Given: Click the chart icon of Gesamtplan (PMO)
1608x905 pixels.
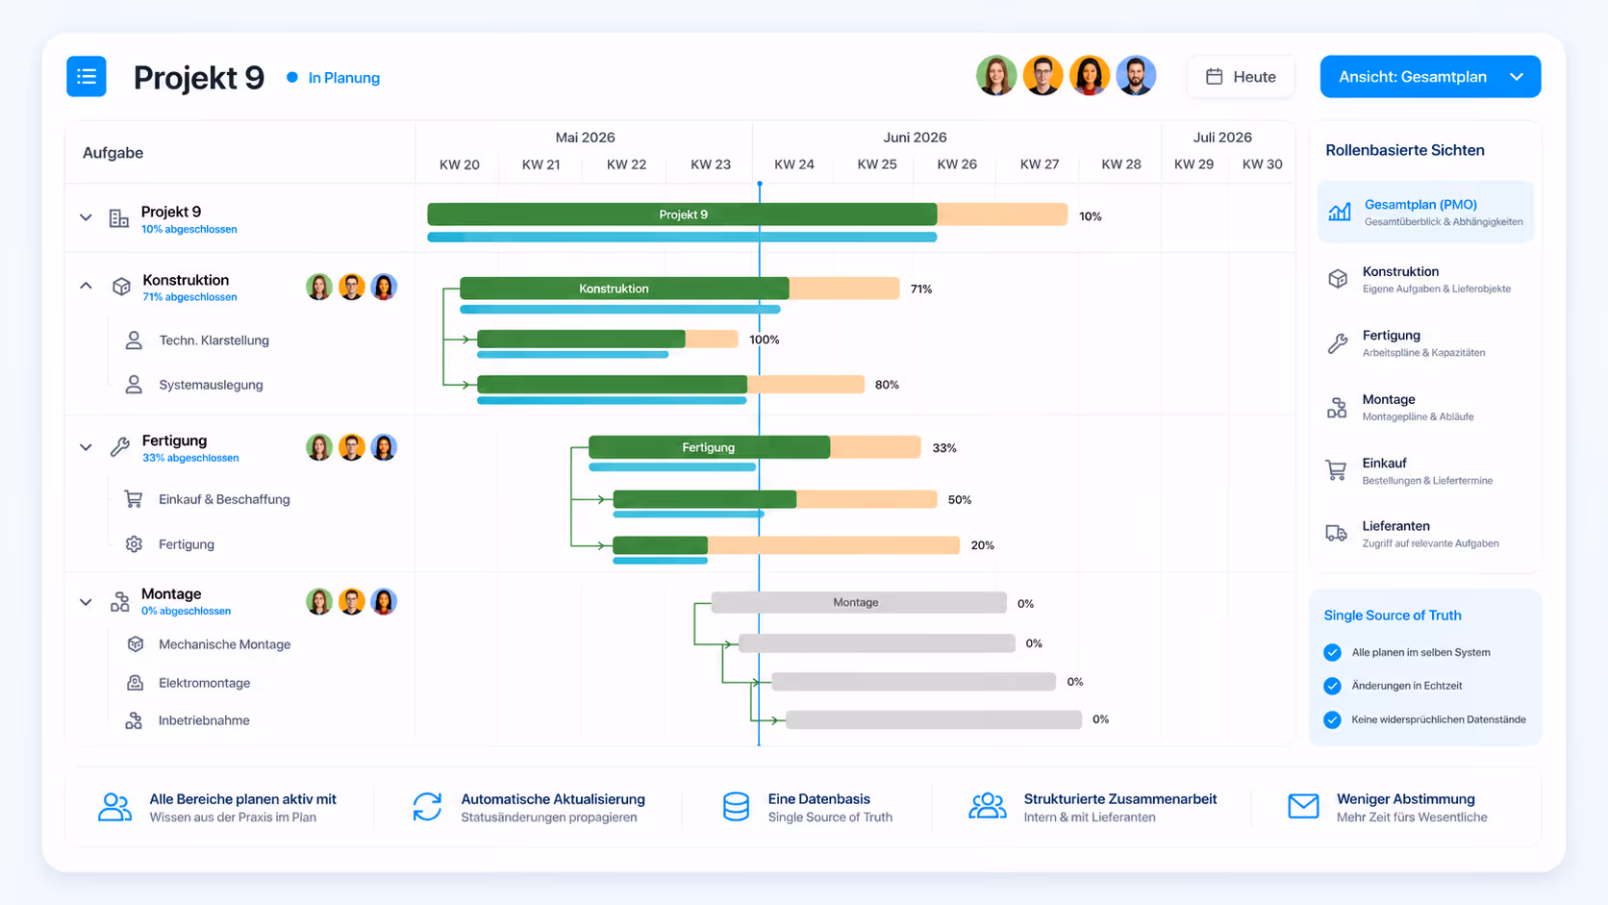Looking at the screenshot, I should pos(1340,212).
